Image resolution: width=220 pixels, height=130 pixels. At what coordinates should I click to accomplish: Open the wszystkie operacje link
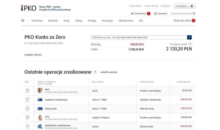click(109, 72)
